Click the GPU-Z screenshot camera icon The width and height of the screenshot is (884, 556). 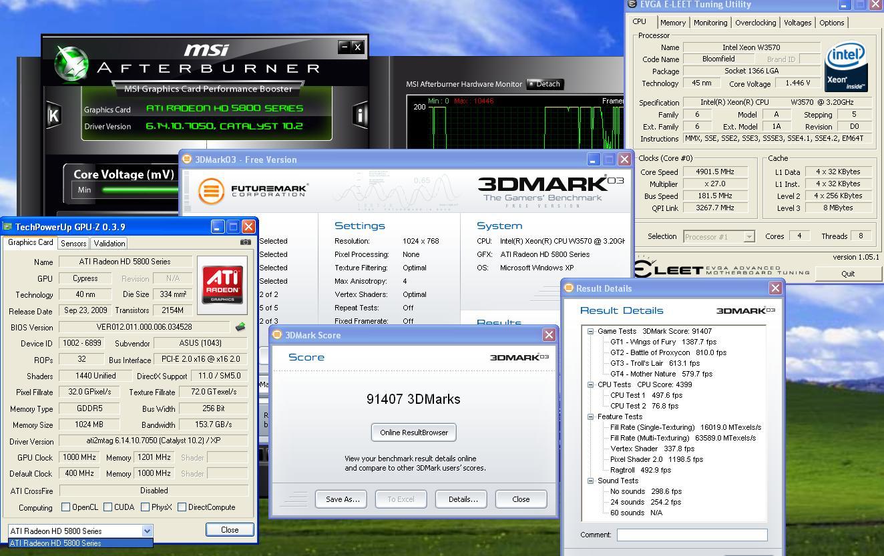click(x=246, y=242)
